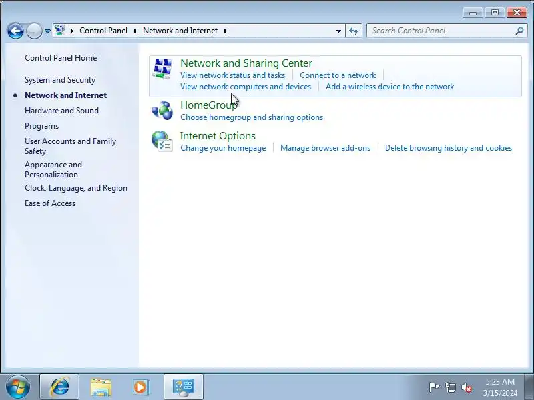
Task: Click Delete browsing history and cookies
Action: [x=449, y=148]
